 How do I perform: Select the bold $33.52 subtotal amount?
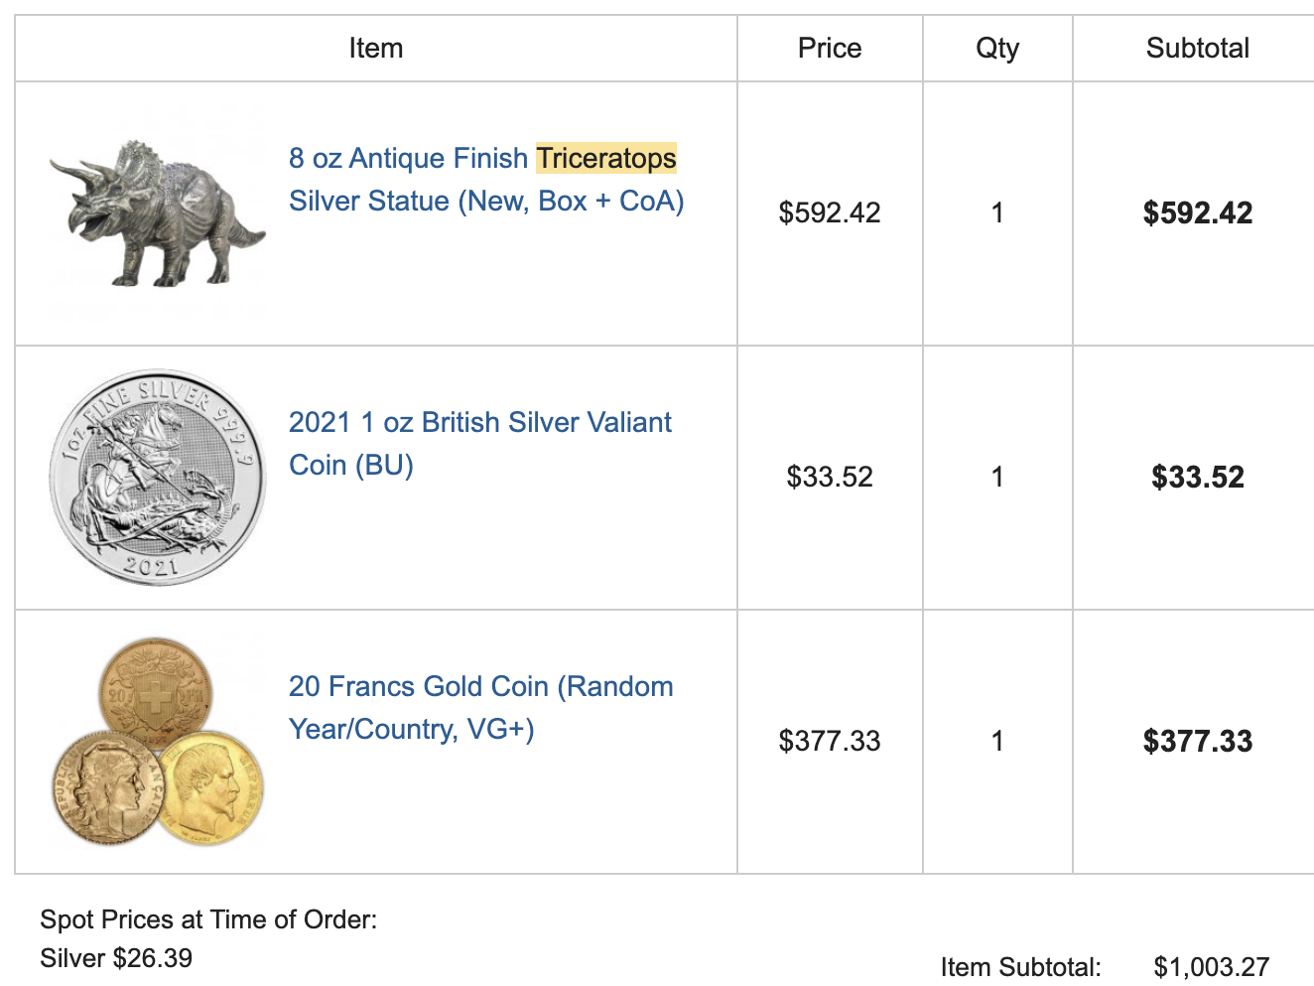coord(1197,478)
